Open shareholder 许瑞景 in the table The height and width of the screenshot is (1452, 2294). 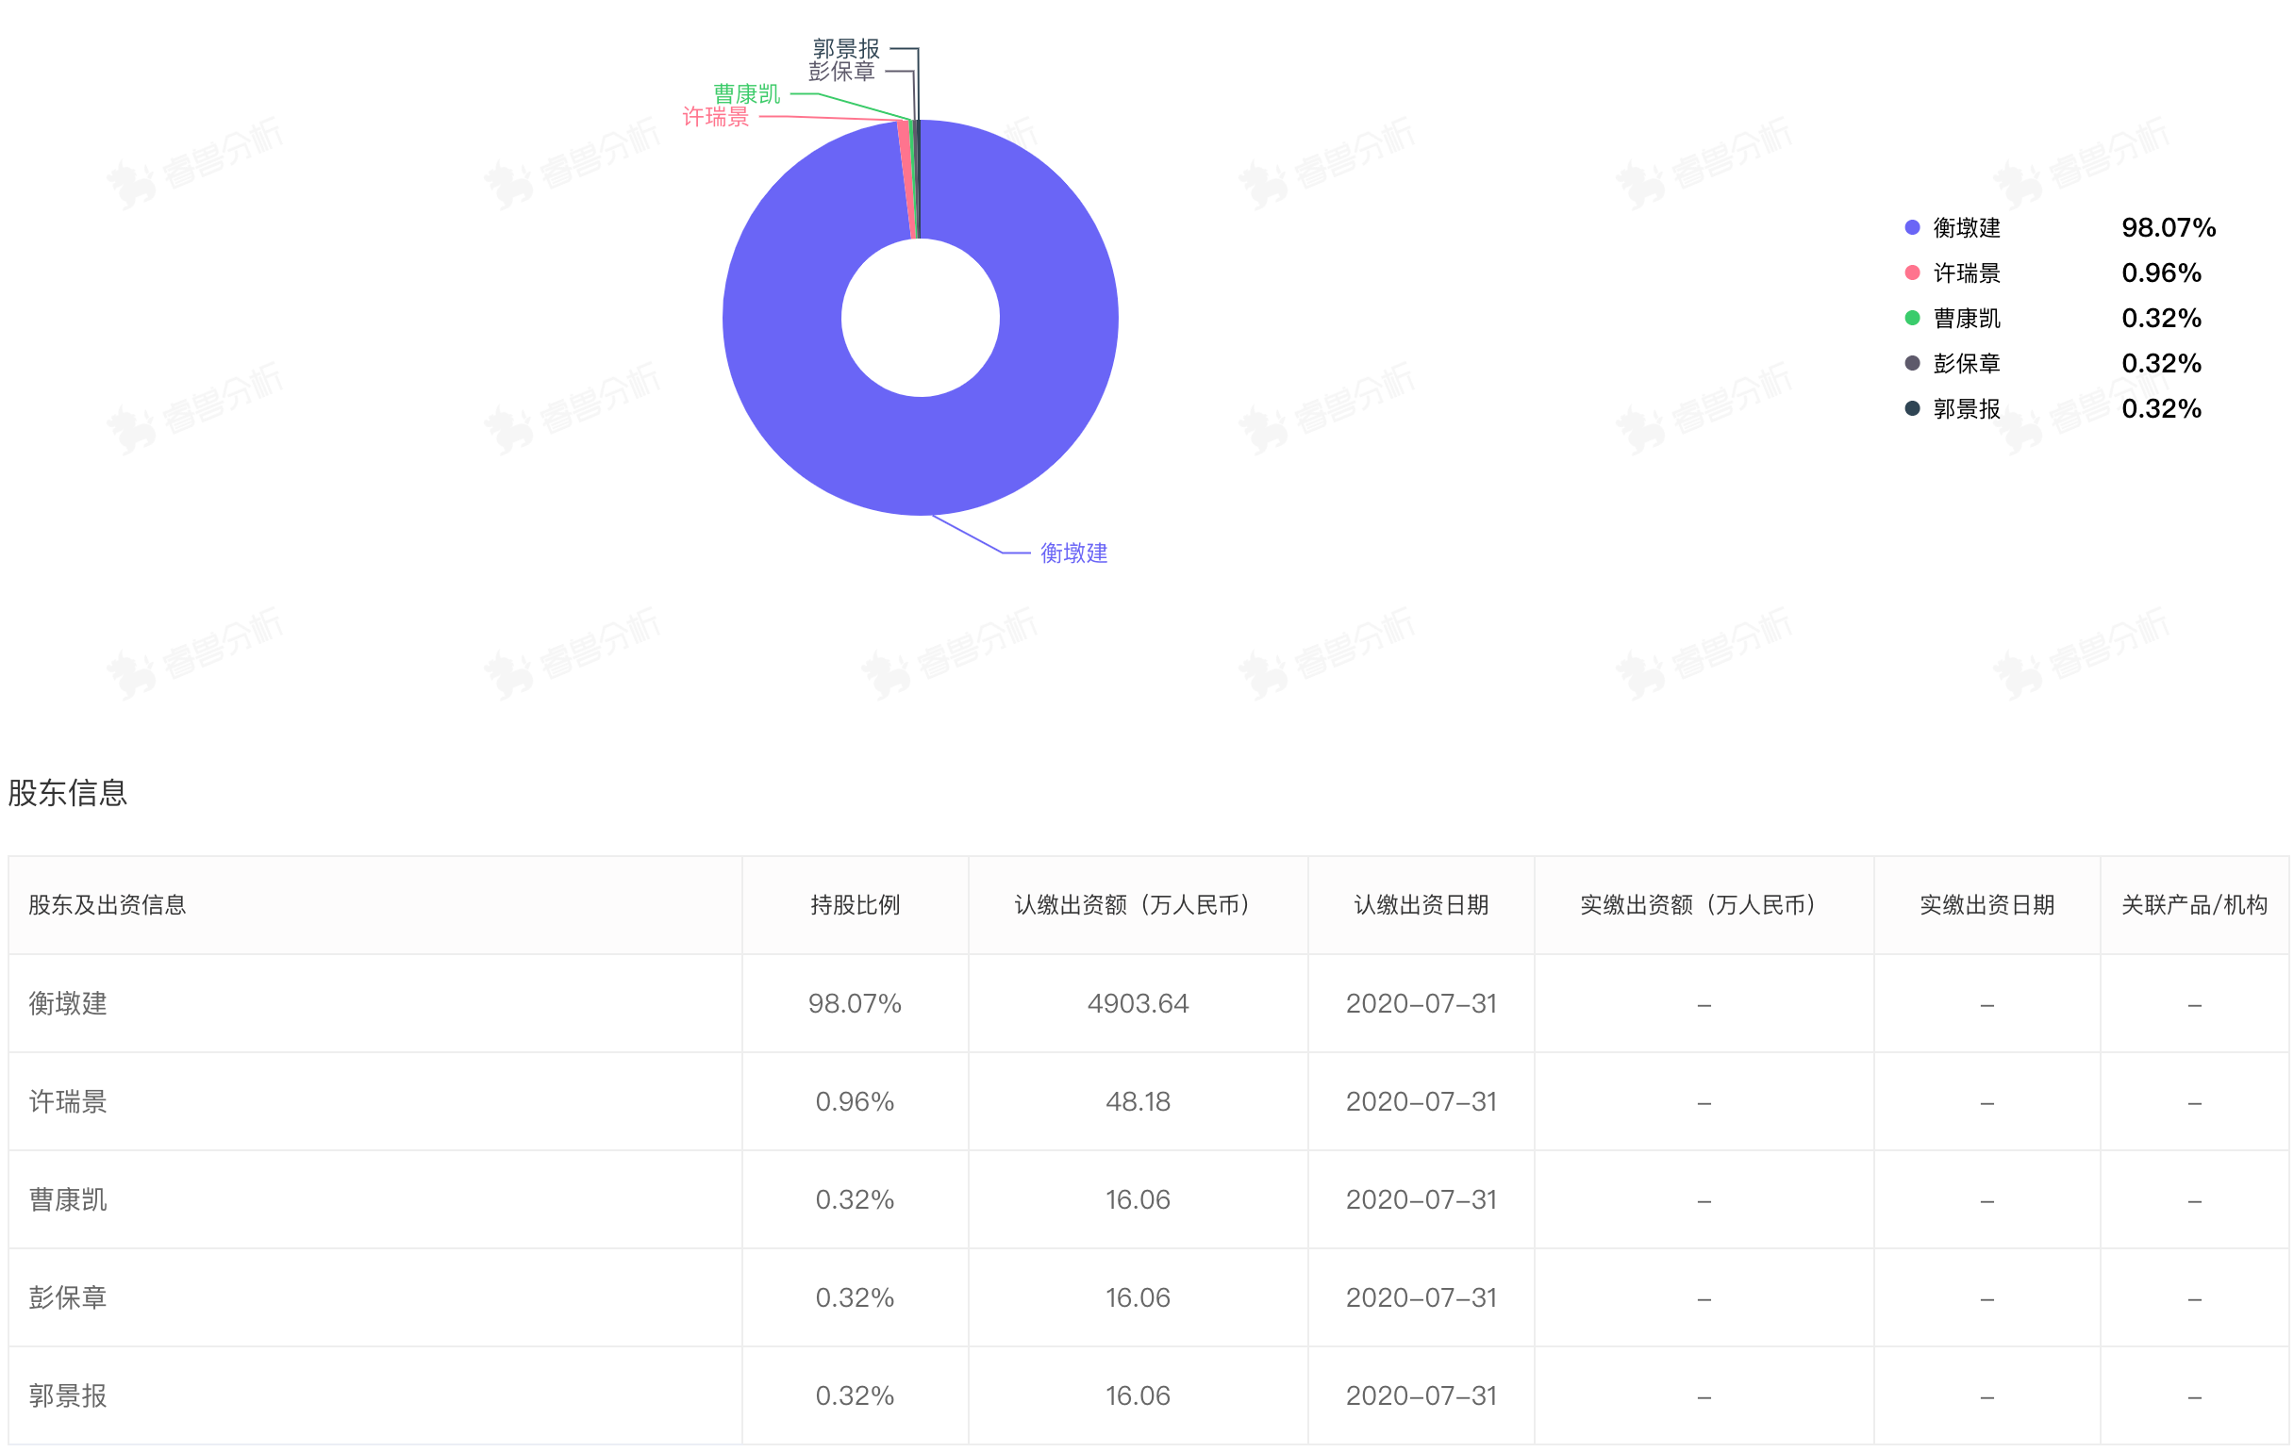(68, 1101)
